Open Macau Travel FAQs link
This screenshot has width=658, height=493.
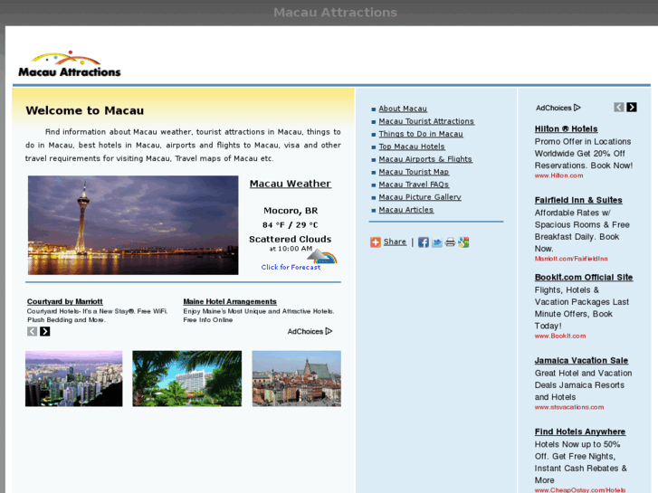click(414, 185)
